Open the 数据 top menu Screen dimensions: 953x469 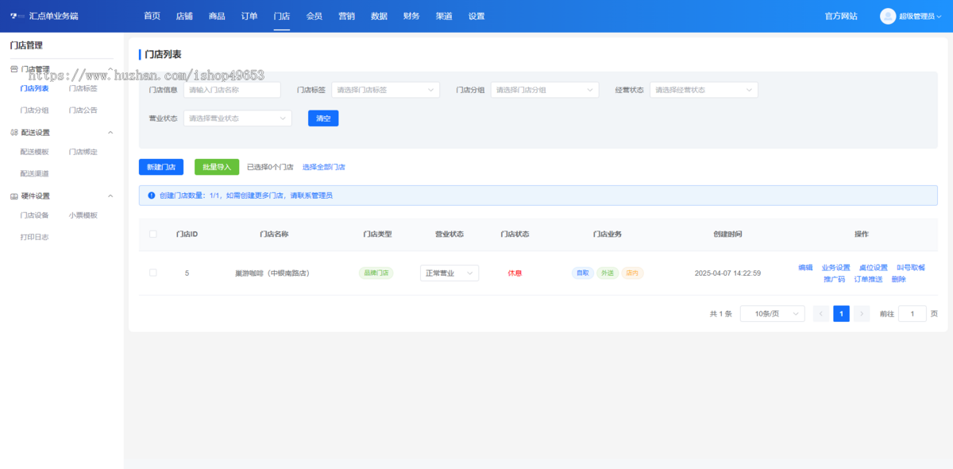379,16
